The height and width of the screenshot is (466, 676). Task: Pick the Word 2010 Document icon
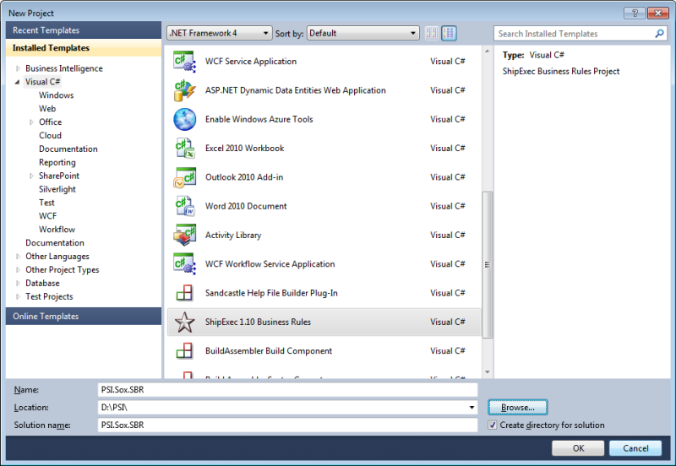click(184, 206)
